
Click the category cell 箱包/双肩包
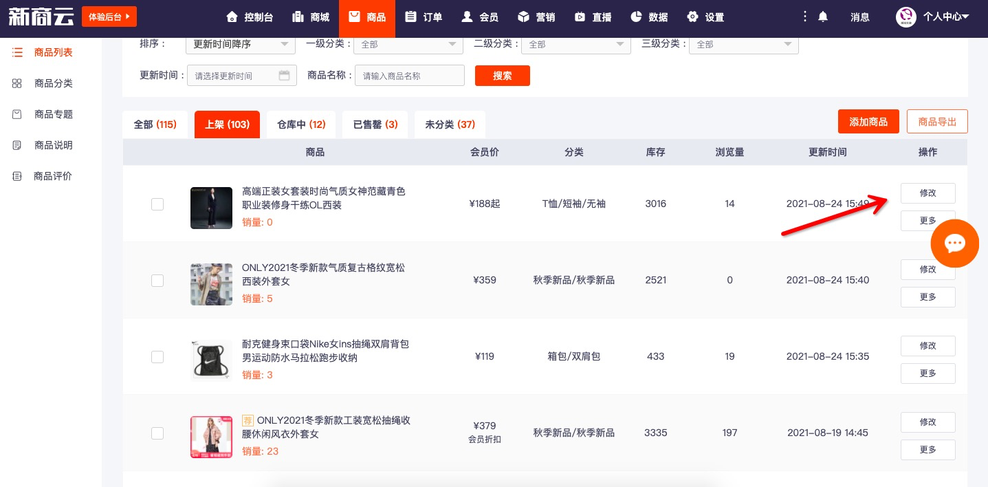tap(574, 356)
